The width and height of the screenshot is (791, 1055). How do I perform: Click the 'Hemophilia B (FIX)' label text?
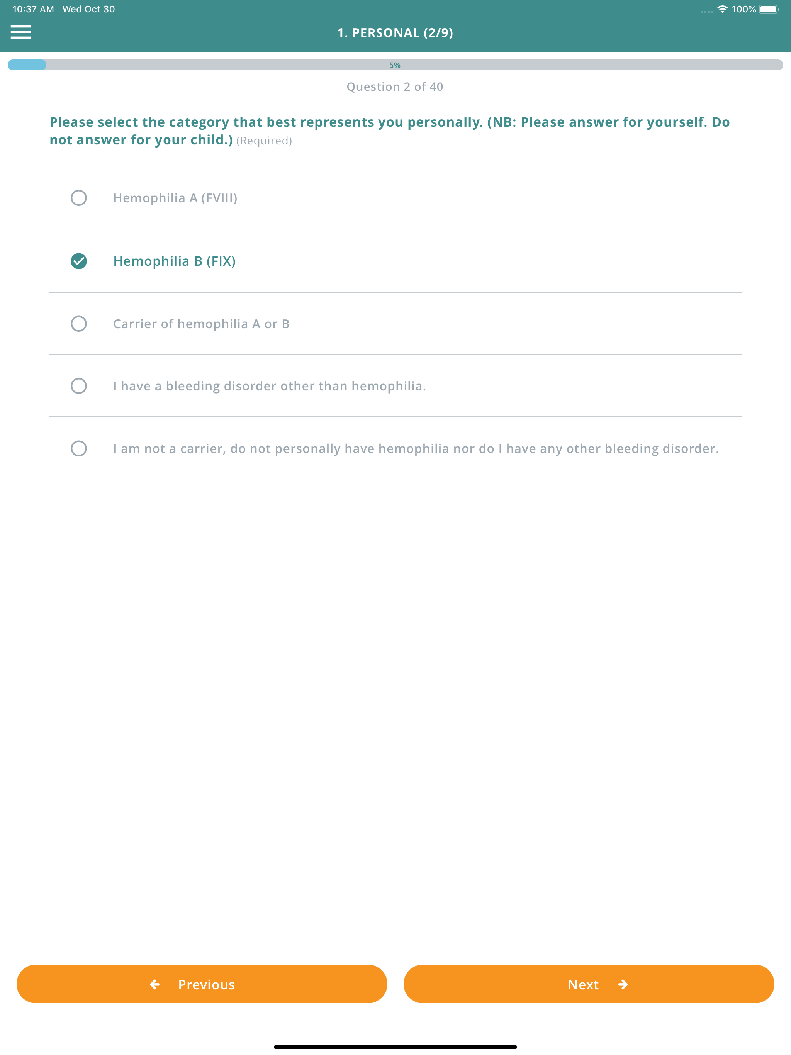175,261
